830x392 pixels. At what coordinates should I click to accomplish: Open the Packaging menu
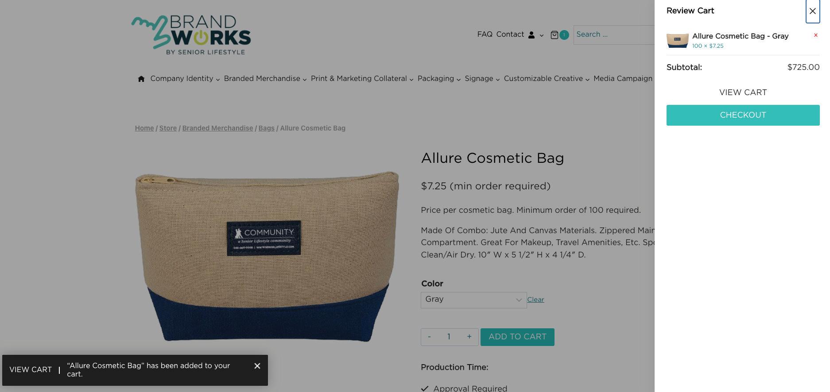tap(439, 79)
